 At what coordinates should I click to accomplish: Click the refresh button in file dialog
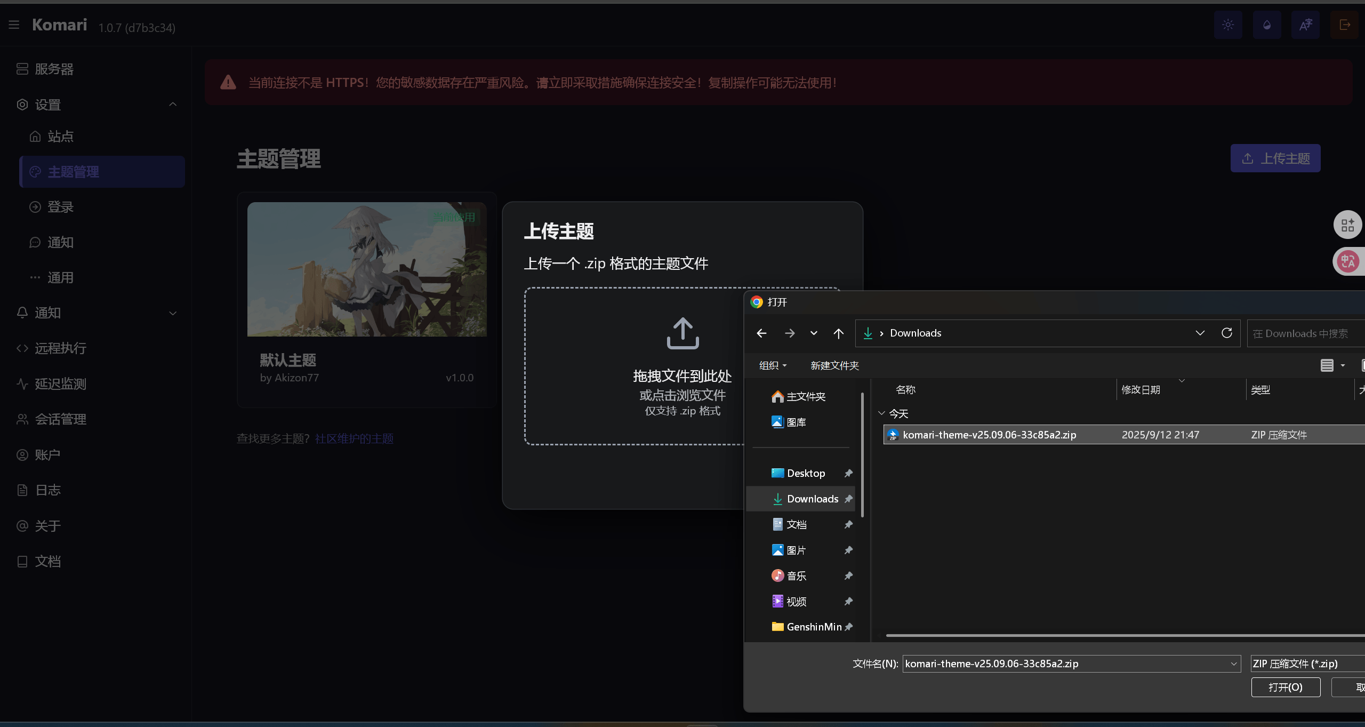coord(1227,333)
